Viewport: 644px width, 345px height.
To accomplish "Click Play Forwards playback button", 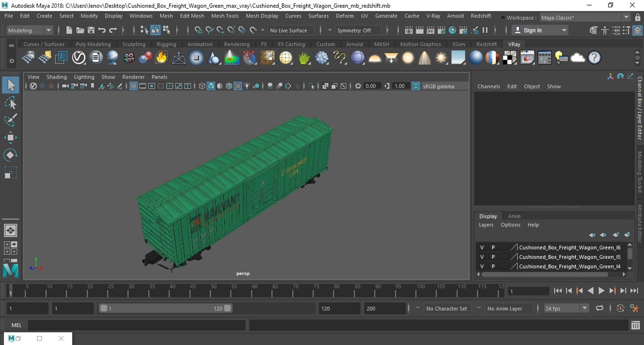I will (601, 291).
